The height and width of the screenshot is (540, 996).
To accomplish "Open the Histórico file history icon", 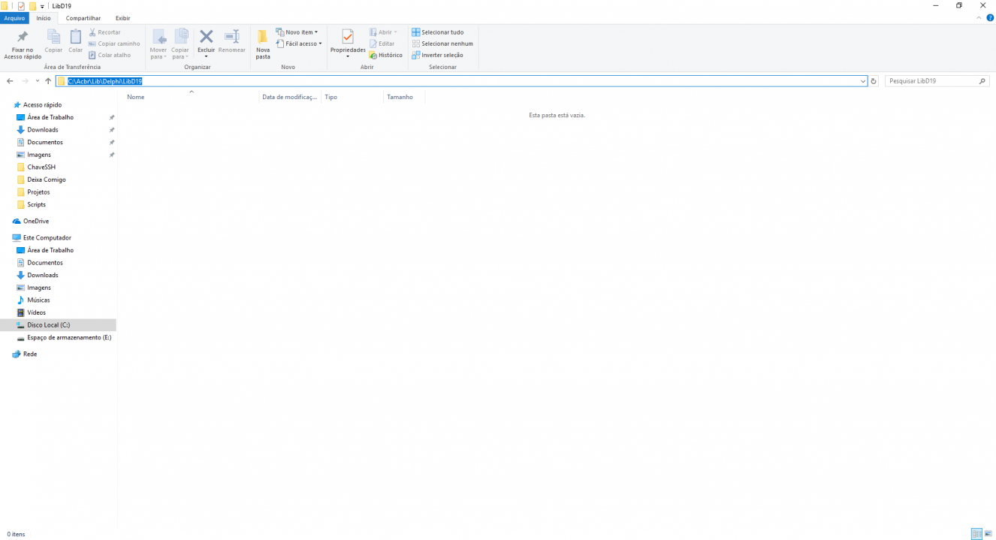I will pos(373,55).
